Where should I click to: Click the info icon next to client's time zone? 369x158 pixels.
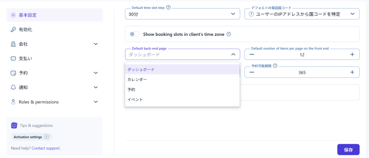tap(228, 34)
